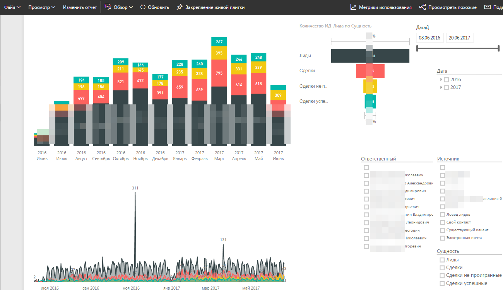Check the responsible person ending димирович

click(x=366, y=191)
